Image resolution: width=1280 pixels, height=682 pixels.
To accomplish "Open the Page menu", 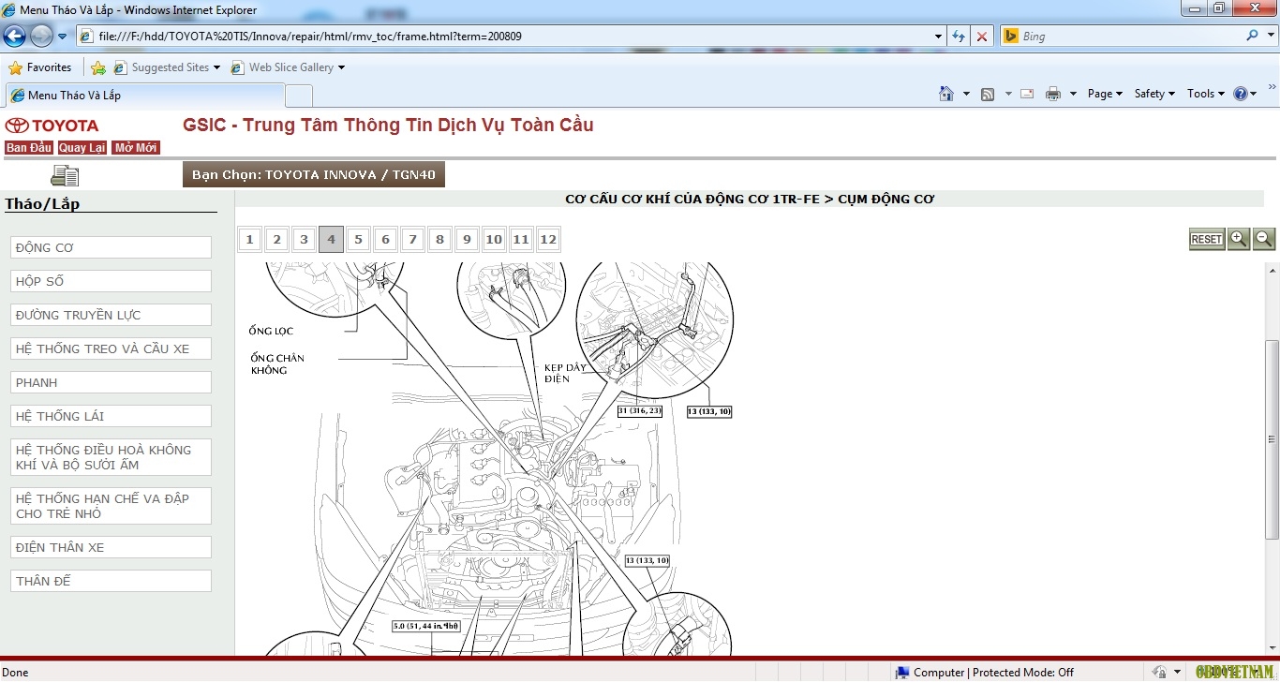I will (x=1105, y=94).
